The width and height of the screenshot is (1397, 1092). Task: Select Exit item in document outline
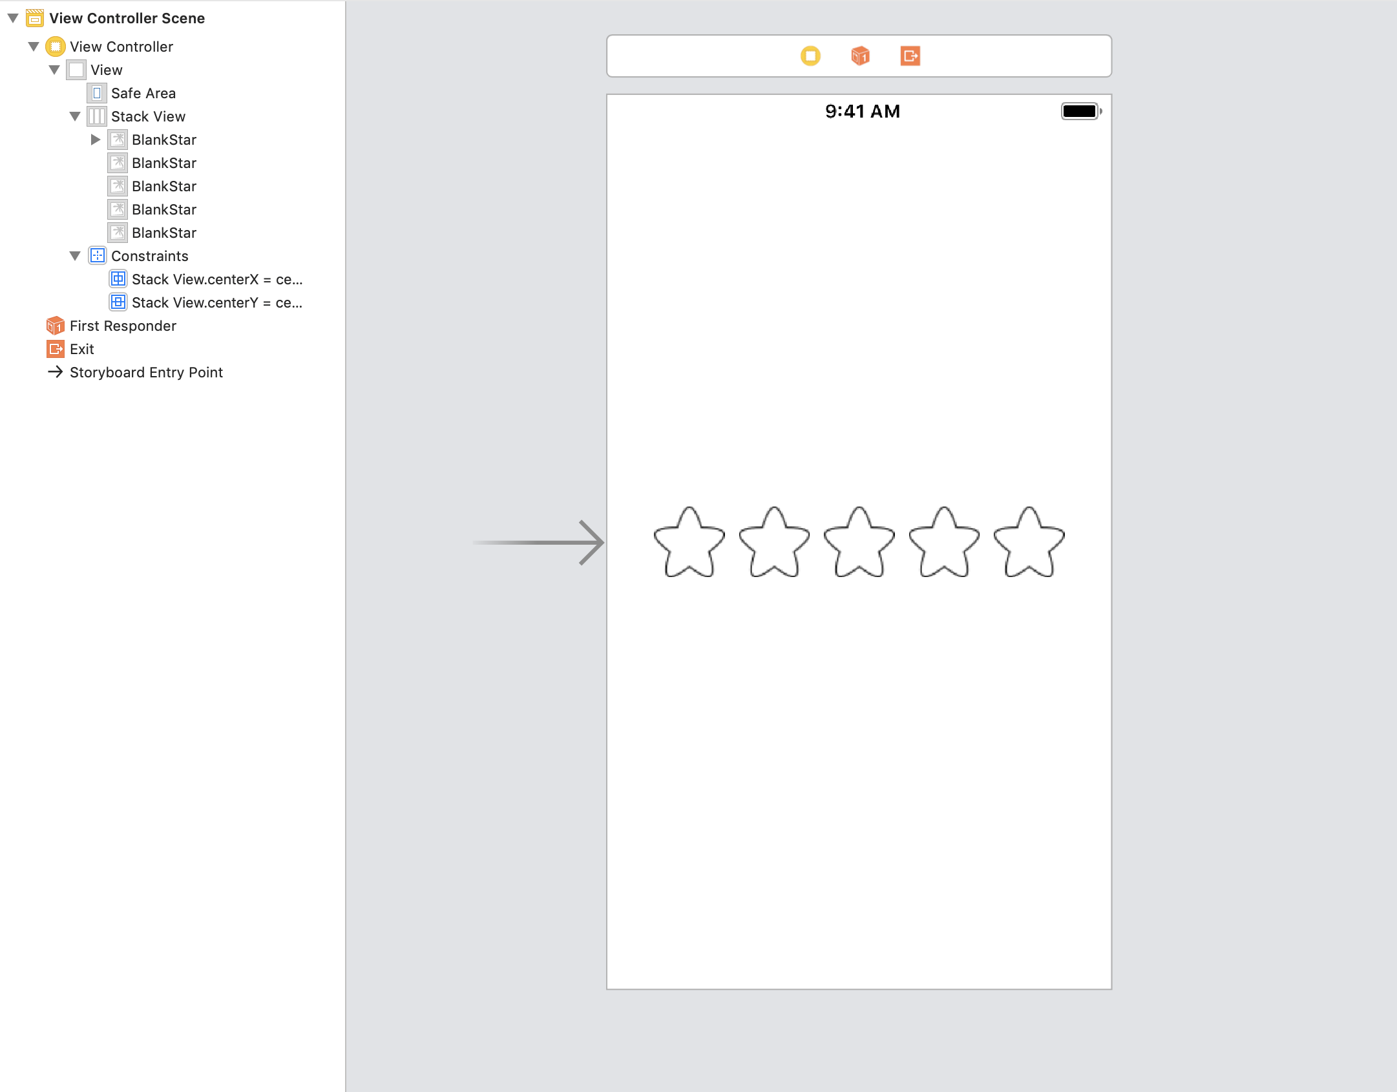[81, 349]
